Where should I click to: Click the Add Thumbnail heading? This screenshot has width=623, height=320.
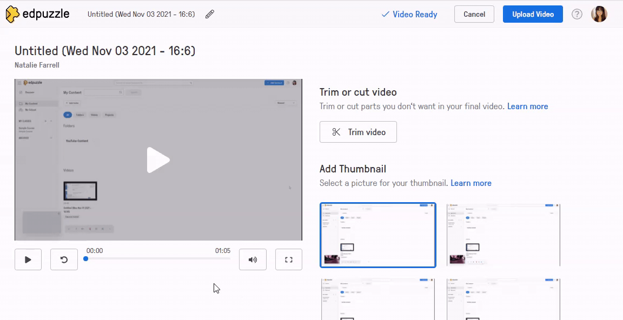tap(353, 169)
